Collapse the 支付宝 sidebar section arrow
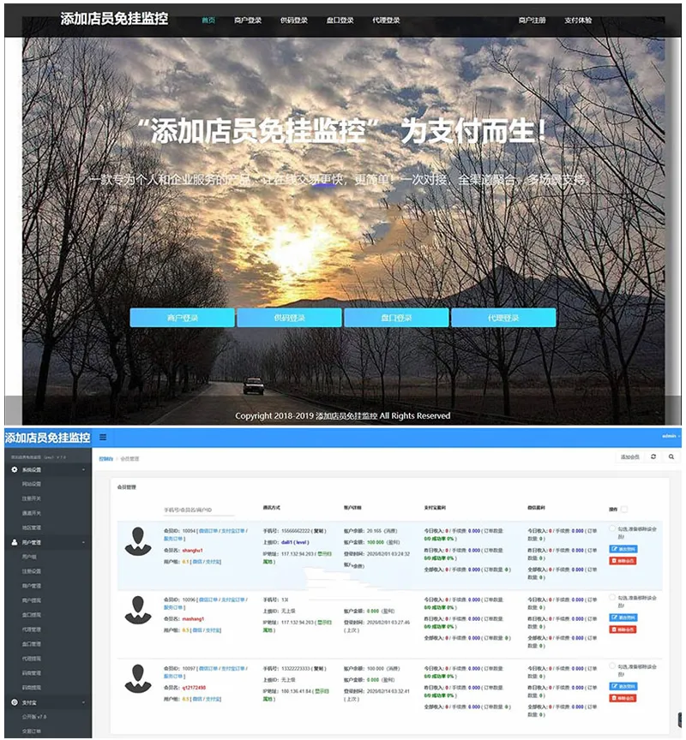 [x=84, y=702]
